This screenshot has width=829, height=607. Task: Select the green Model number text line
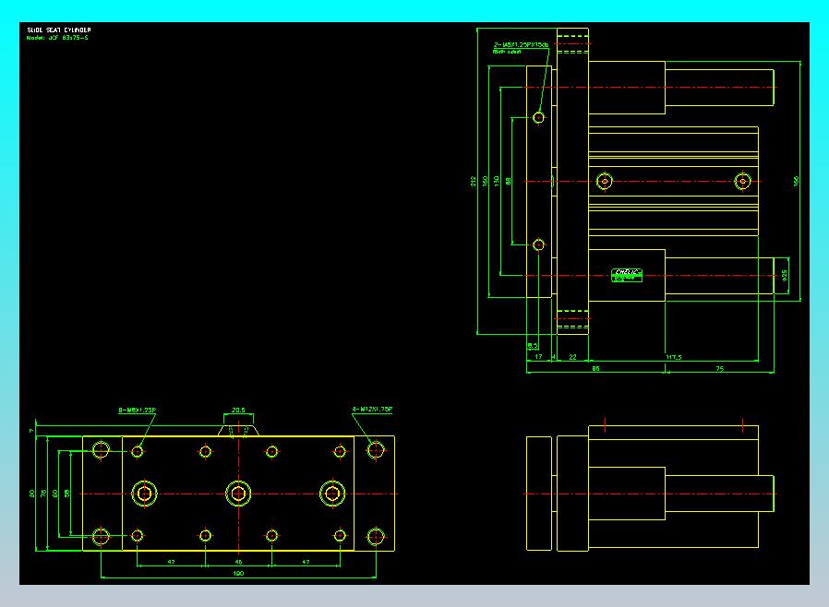coord(57,38)
